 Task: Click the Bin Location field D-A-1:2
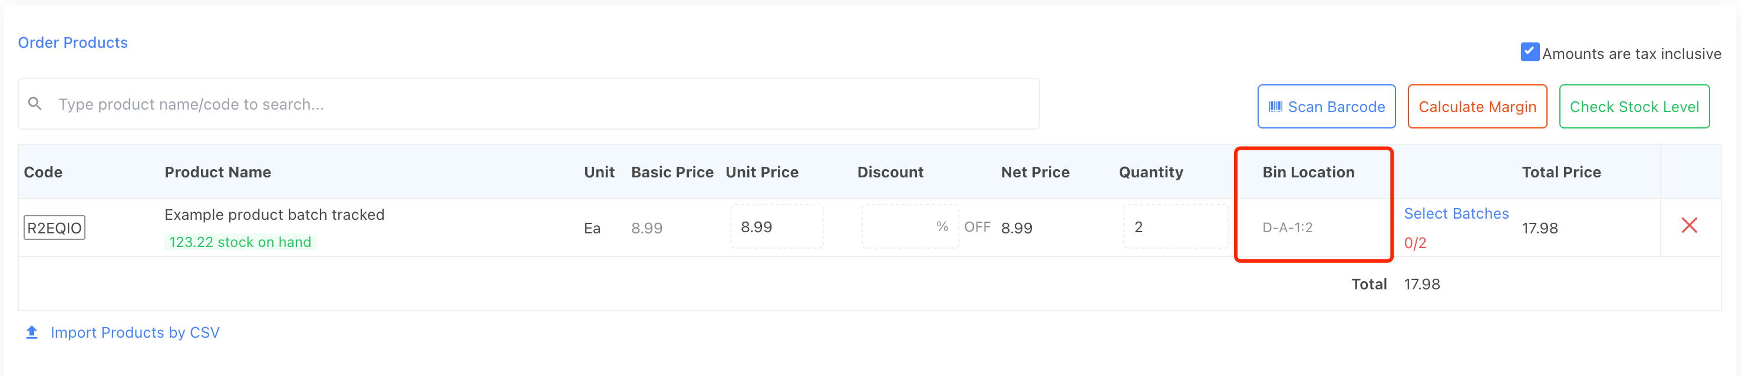tap(1287, 228)
